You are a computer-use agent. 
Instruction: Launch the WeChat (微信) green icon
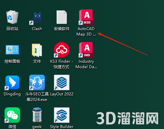(12, 115)
